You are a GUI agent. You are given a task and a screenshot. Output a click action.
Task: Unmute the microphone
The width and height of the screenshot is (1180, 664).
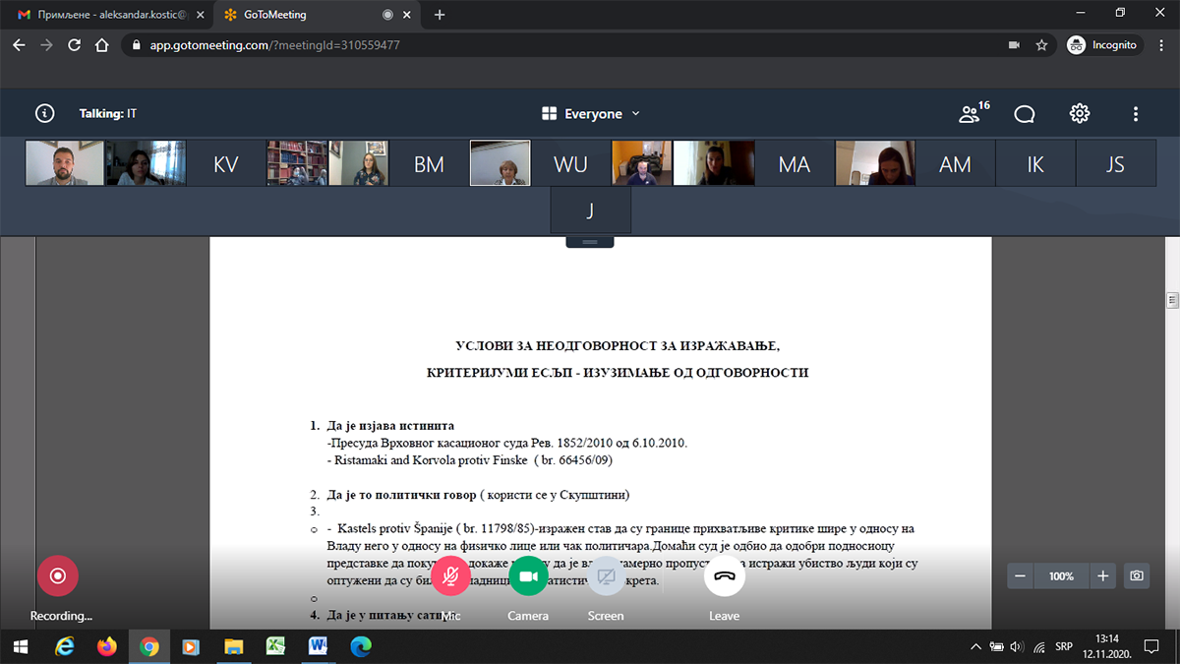point(451,576)
